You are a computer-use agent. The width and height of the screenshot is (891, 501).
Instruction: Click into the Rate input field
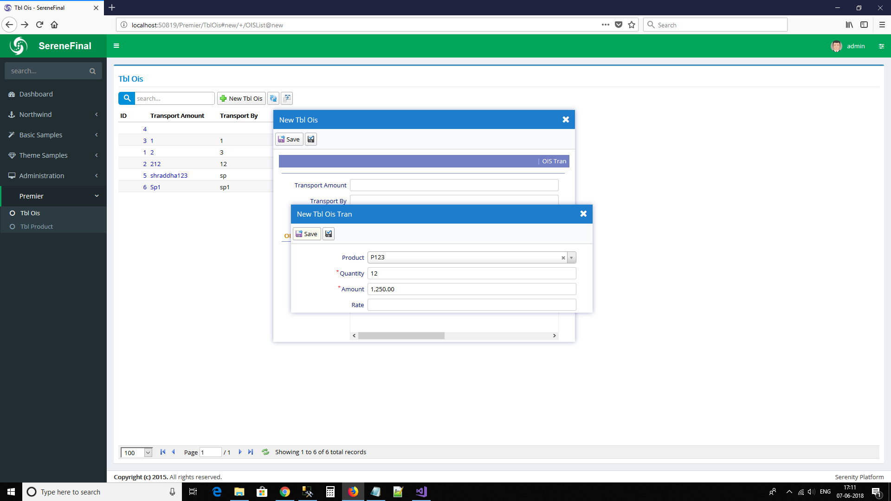[x=471, y=305]
